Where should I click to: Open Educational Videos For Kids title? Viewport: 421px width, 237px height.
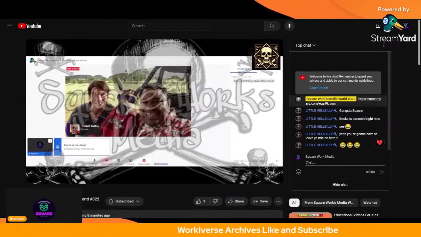(356, 215)
